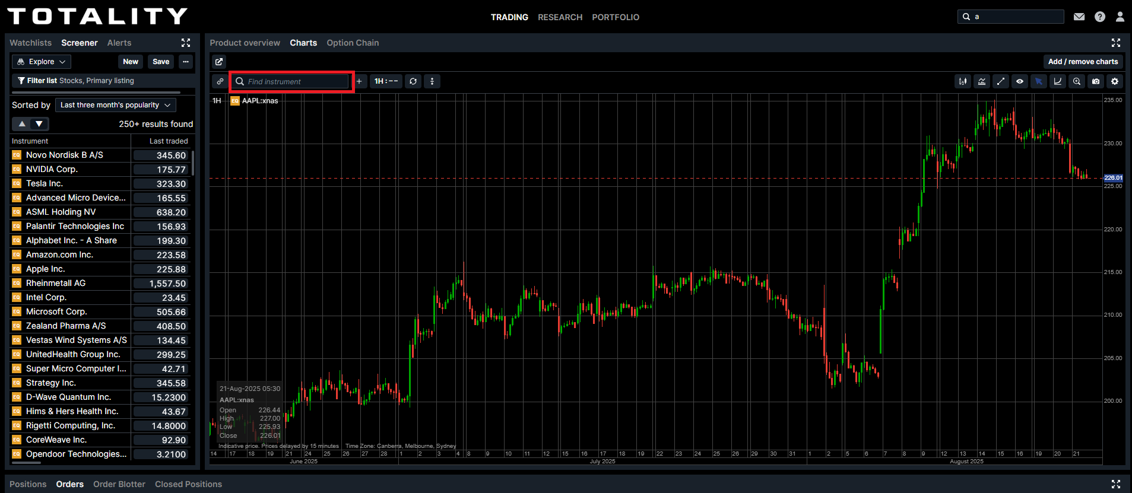Click the EQ icon beside Amazon.com Inc.

17,255
